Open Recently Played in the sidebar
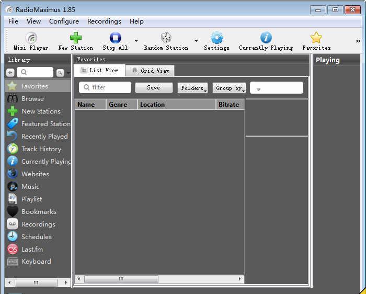The image size is (366, 294). click(x=38, y=137)
